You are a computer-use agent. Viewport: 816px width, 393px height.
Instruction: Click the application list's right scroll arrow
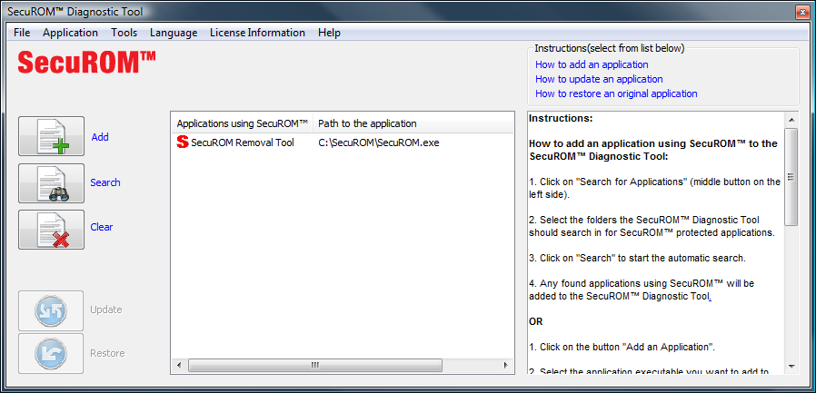505,365
